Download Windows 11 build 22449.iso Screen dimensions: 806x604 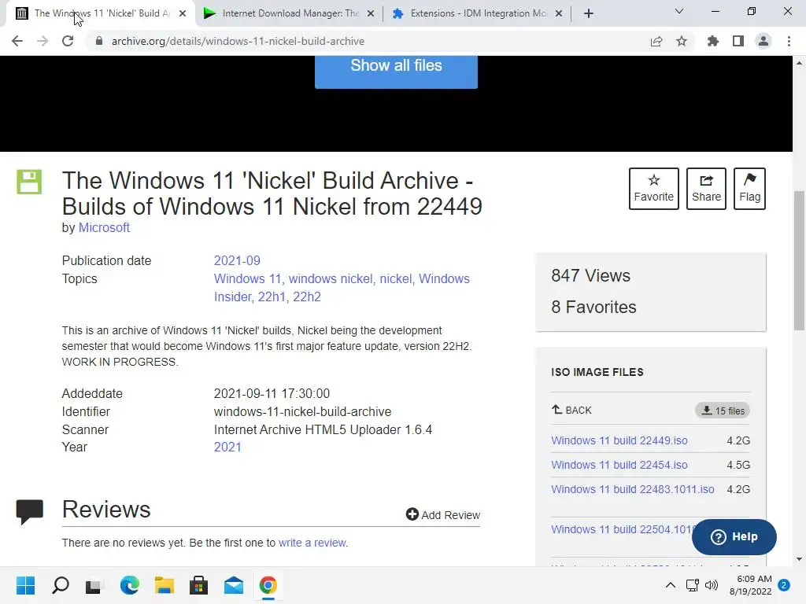(619, 440)
